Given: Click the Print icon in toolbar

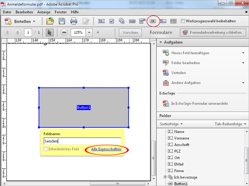Looking at the screenshot, I should coord(74,21).
